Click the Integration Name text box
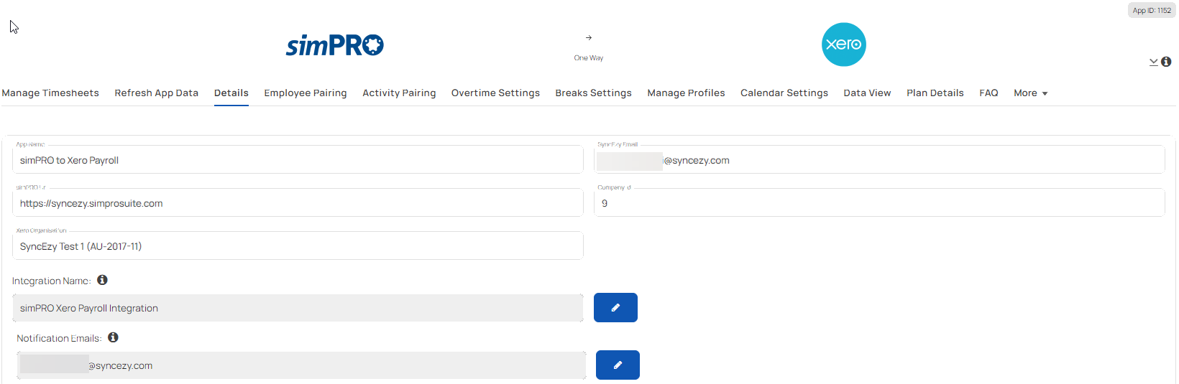Screen dimensions: 1179x384 pos(298,308)
